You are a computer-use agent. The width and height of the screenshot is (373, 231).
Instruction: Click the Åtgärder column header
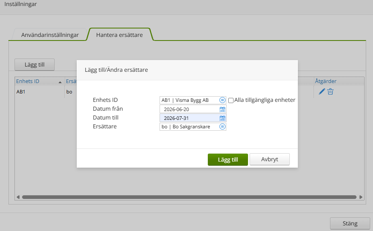pyautogui.click(x=339, y=81)
